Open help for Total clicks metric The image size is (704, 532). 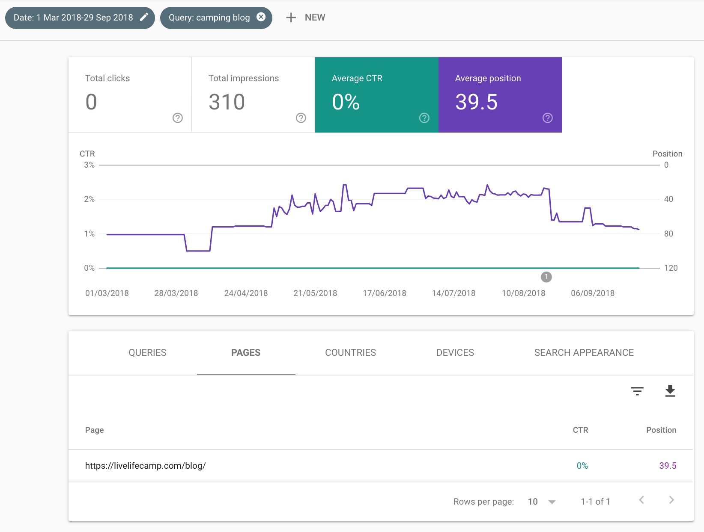[177, 118]
